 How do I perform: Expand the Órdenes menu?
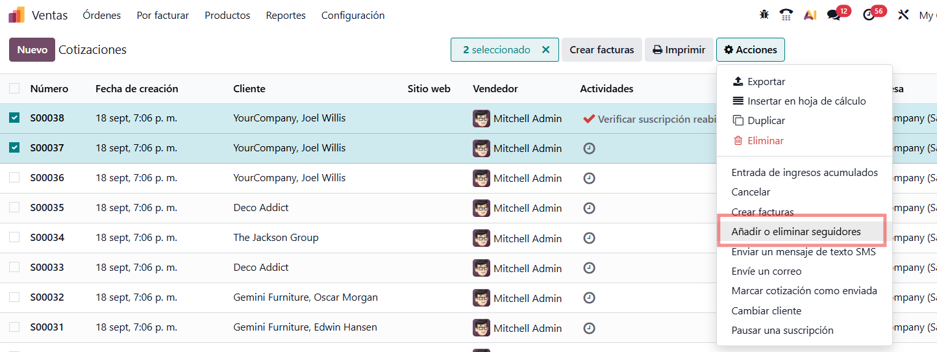(x=102, y=15)
